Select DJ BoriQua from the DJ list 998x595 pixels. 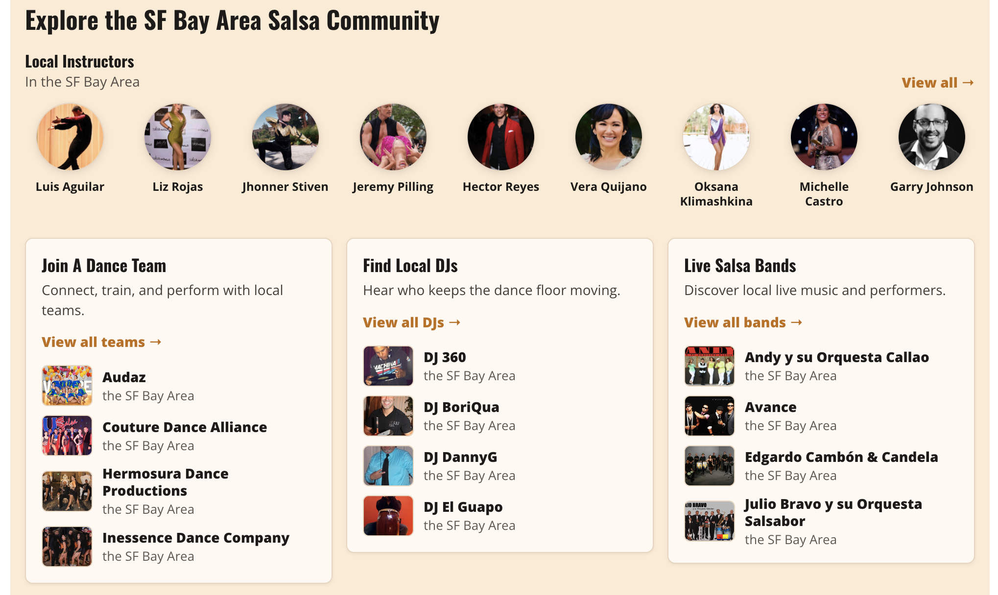tap(461, 407)
